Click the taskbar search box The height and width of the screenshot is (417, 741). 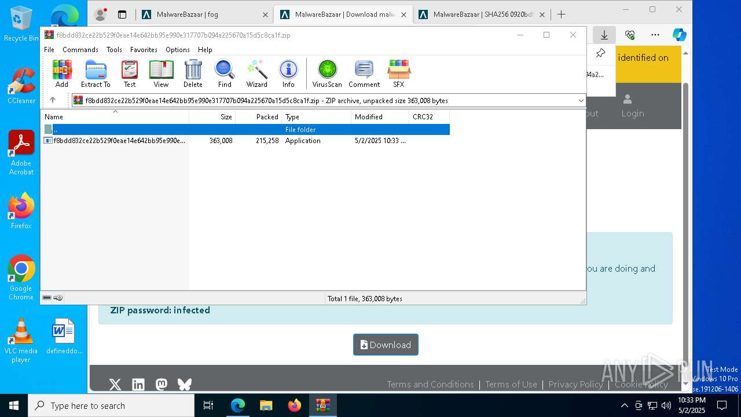(x=111, y=405)
